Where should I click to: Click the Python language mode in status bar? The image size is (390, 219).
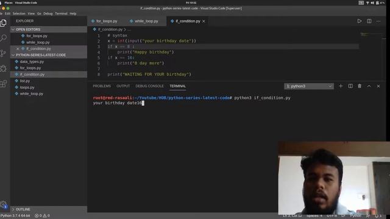click(x=355, y=215)
